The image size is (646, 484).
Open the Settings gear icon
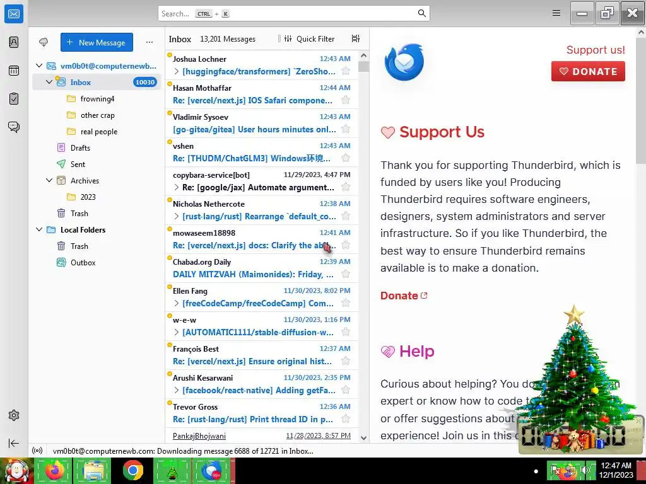tap(14, 415)
